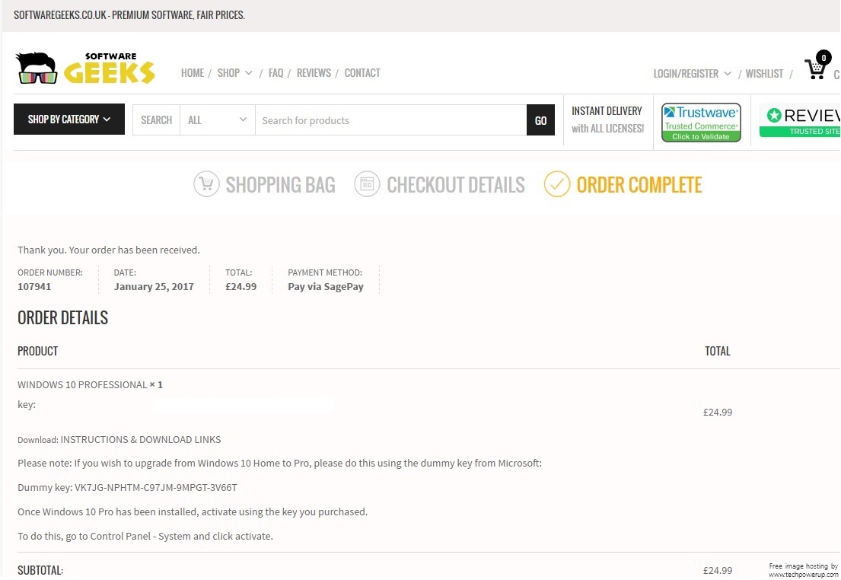841x580 pixels.
Task: Click the Reviews trusted site badge
Action: click(800, 122)
